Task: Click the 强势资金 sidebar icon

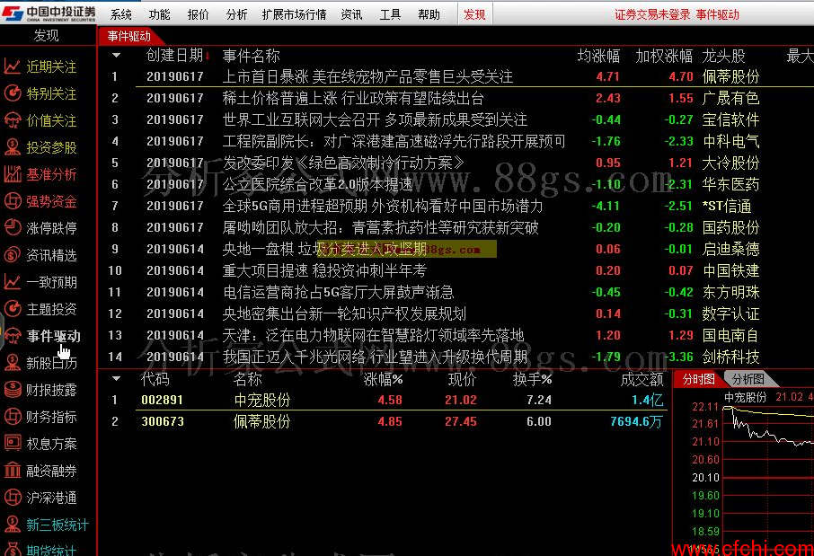Action: [x=12, y=201]
